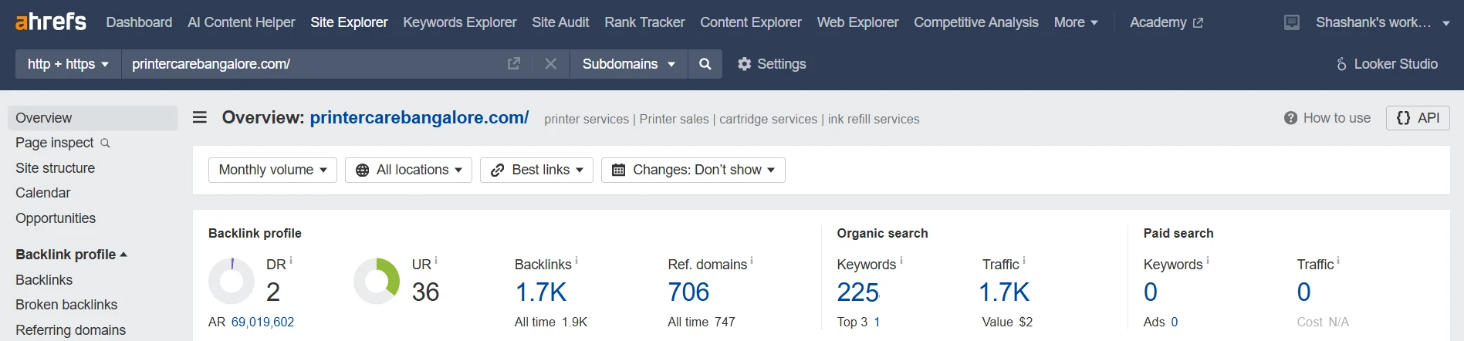Open URL in new tab icon
1464x341 pixels.
tap(514, 63)
